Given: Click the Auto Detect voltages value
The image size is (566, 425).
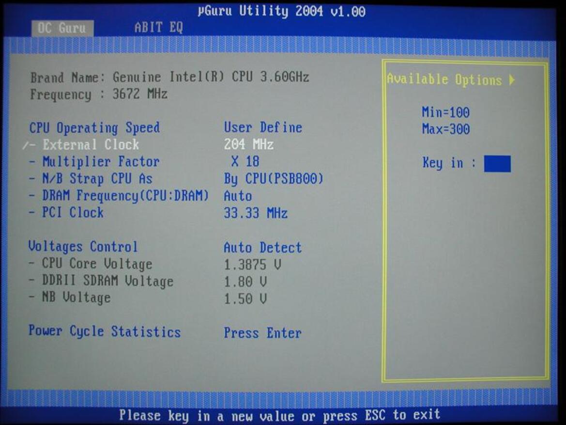Looking at the screenshot, I should click(x=262, y=248).
